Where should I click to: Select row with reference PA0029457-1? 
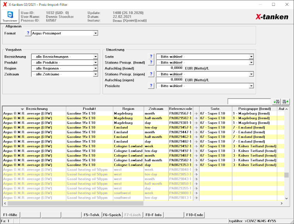click(x=143, y=127)
